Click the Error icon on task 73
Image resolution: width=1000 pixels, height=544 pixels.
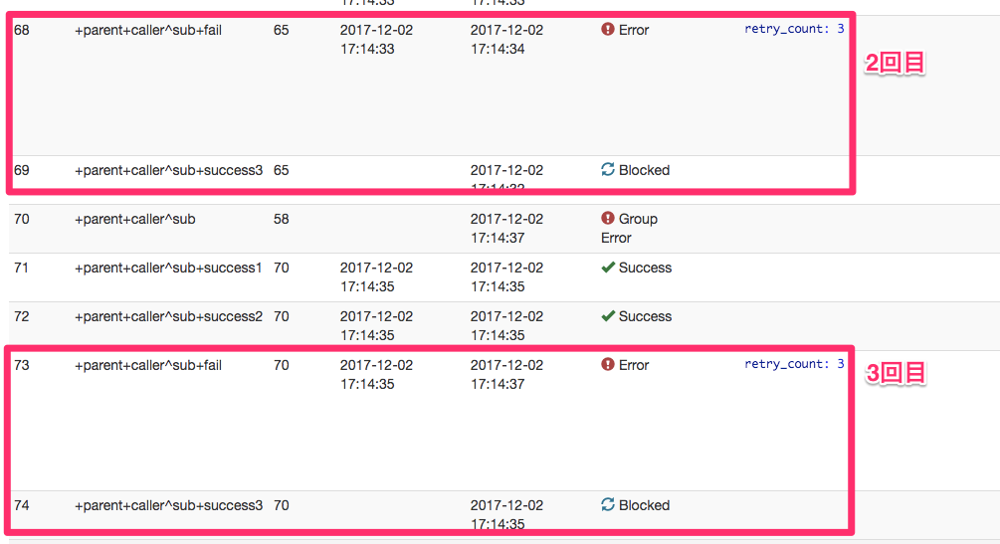(608, 365)
